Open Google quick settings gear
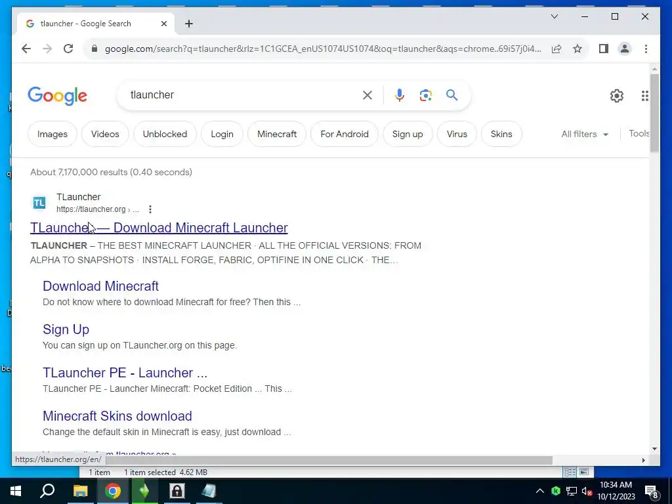 click(617, 96)
